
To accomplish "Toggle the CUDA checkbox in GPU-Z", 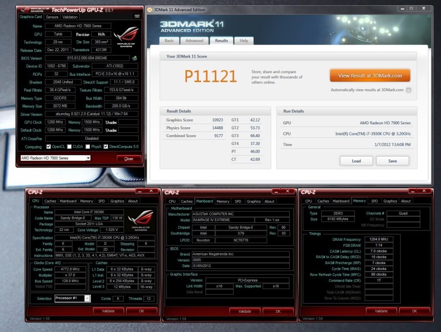I will (x=69, y=147).
